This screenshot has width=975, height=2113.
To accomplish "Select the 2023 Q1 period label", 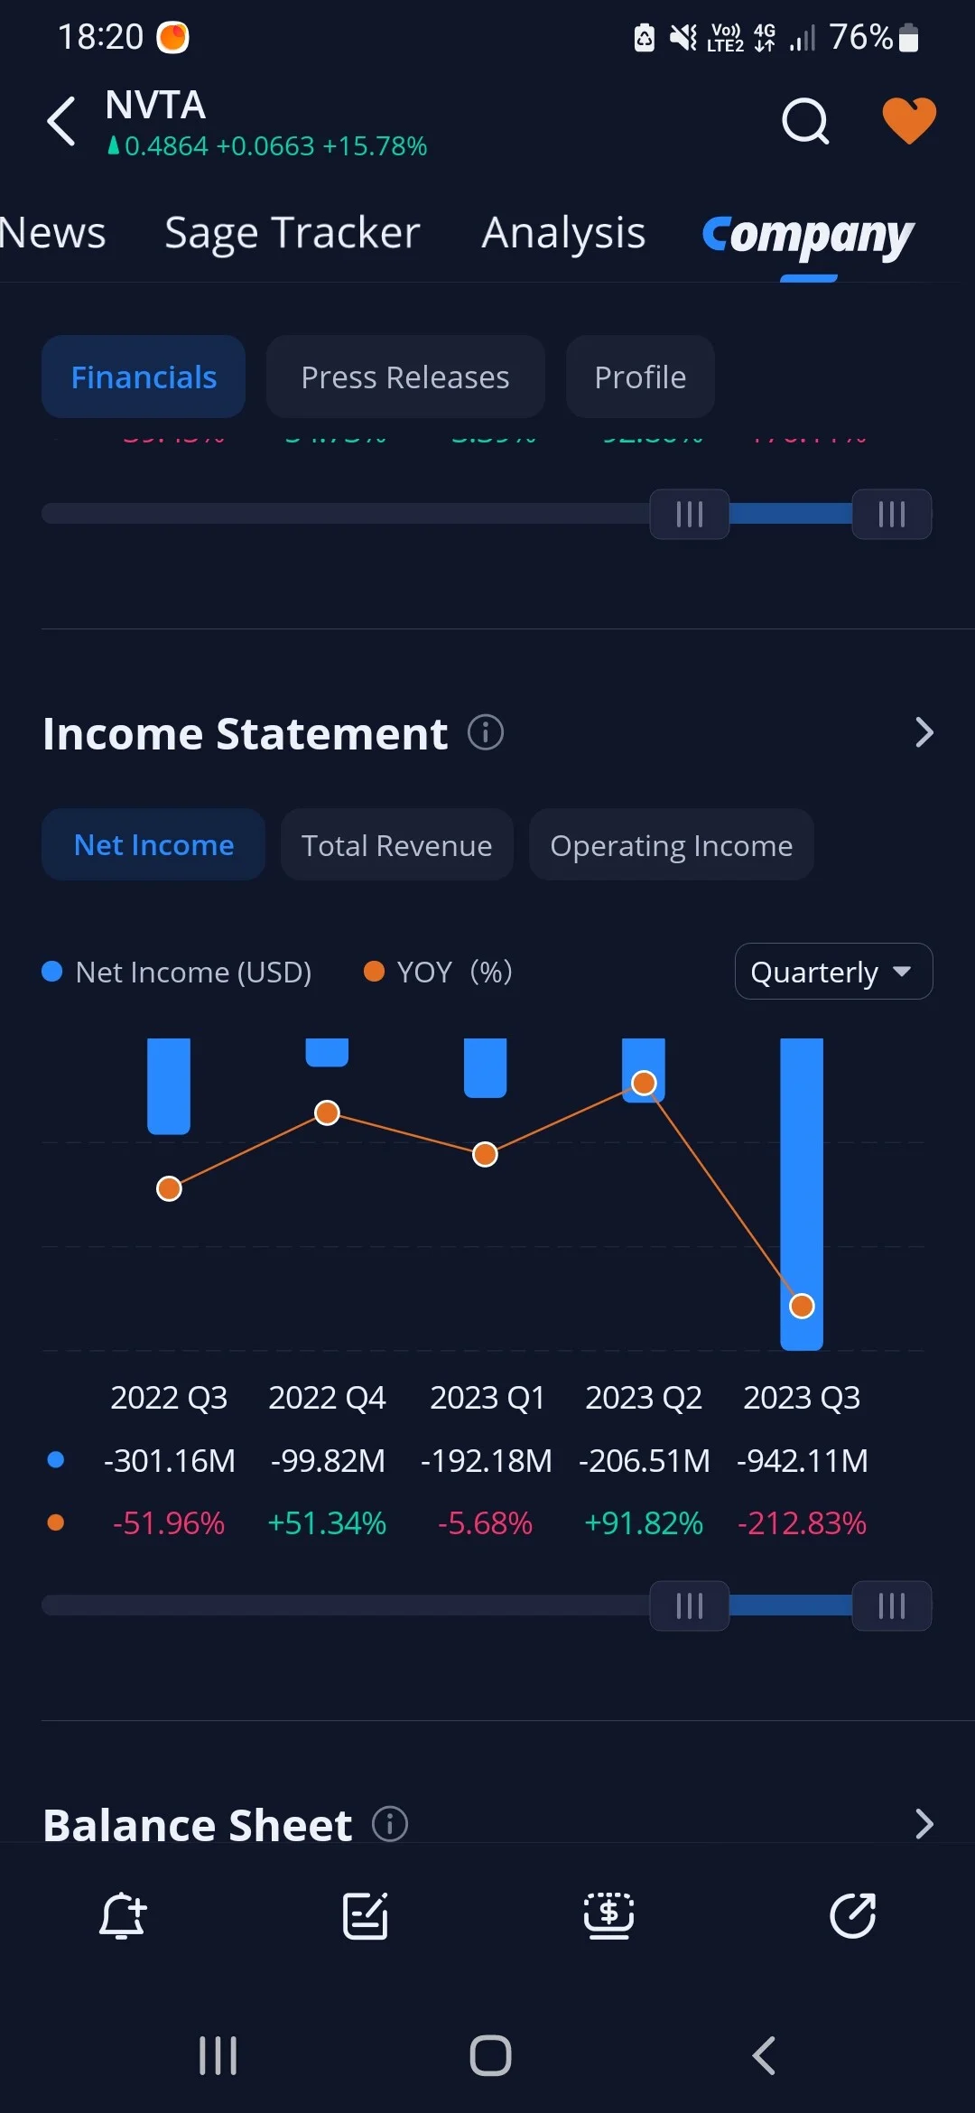I will coord(487,1397).
